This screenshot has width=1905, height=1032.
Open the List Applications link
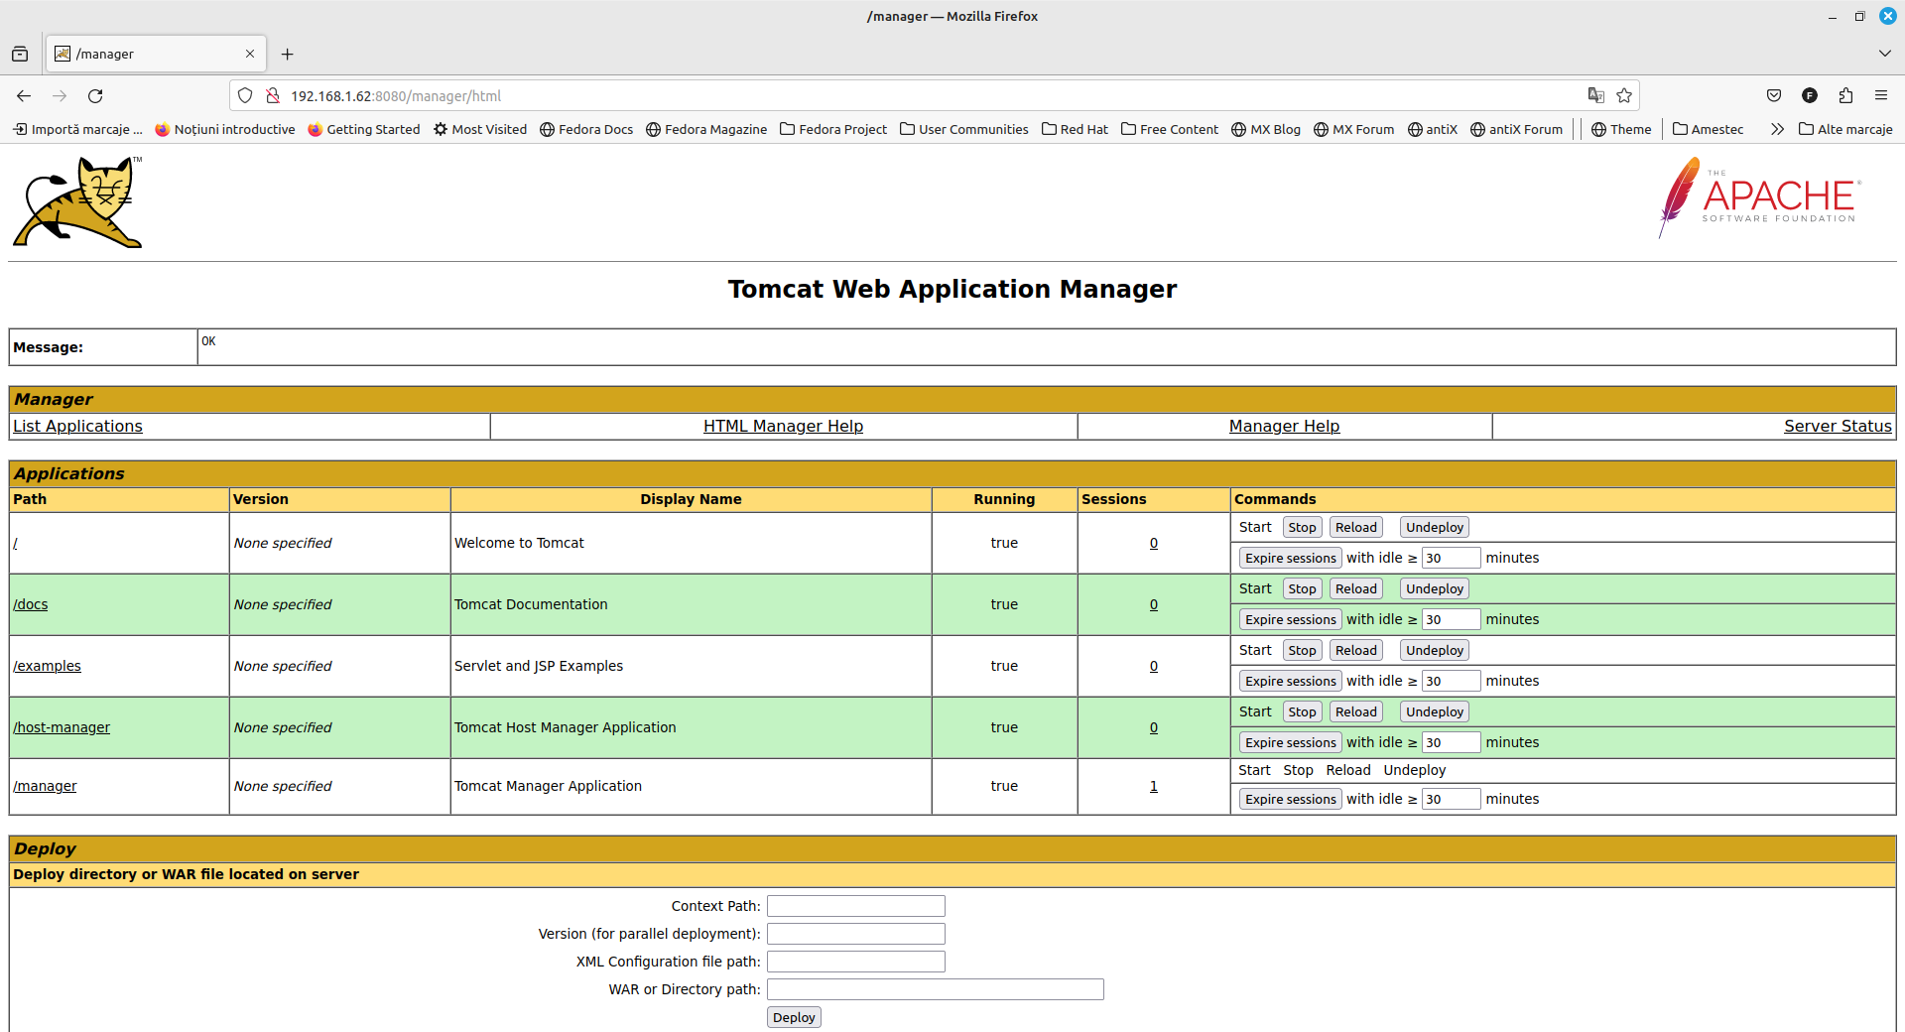[77, 426]
